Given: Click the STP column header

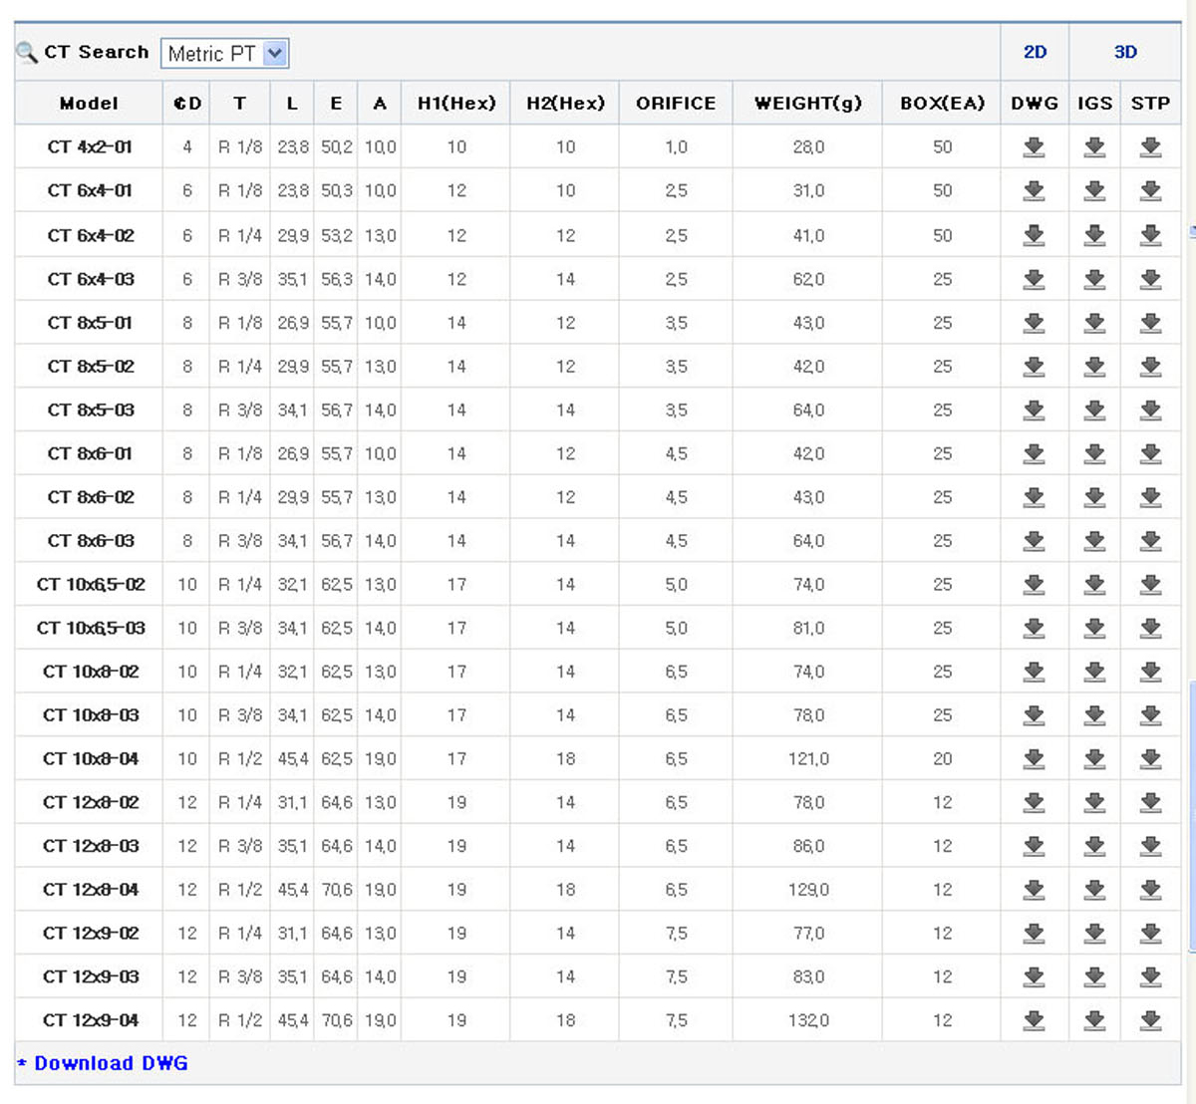Looking at the screenshot, I should (x=1150, y=104).
